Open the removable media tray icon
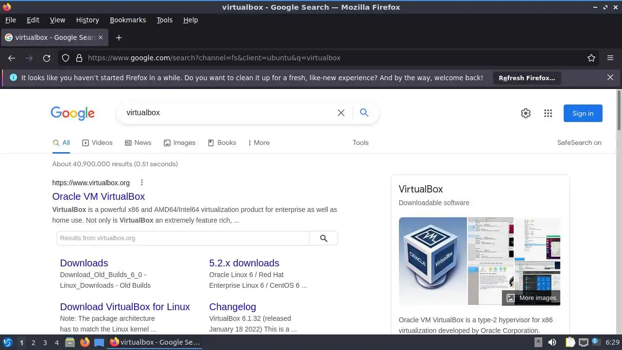 (x=538, y=342)
